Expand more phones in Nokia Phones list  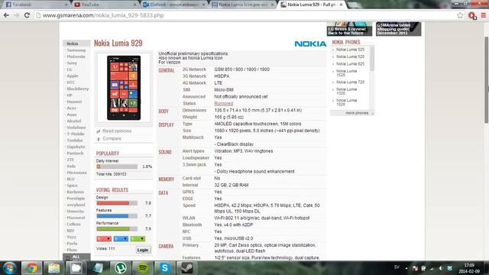click(357, 113)
